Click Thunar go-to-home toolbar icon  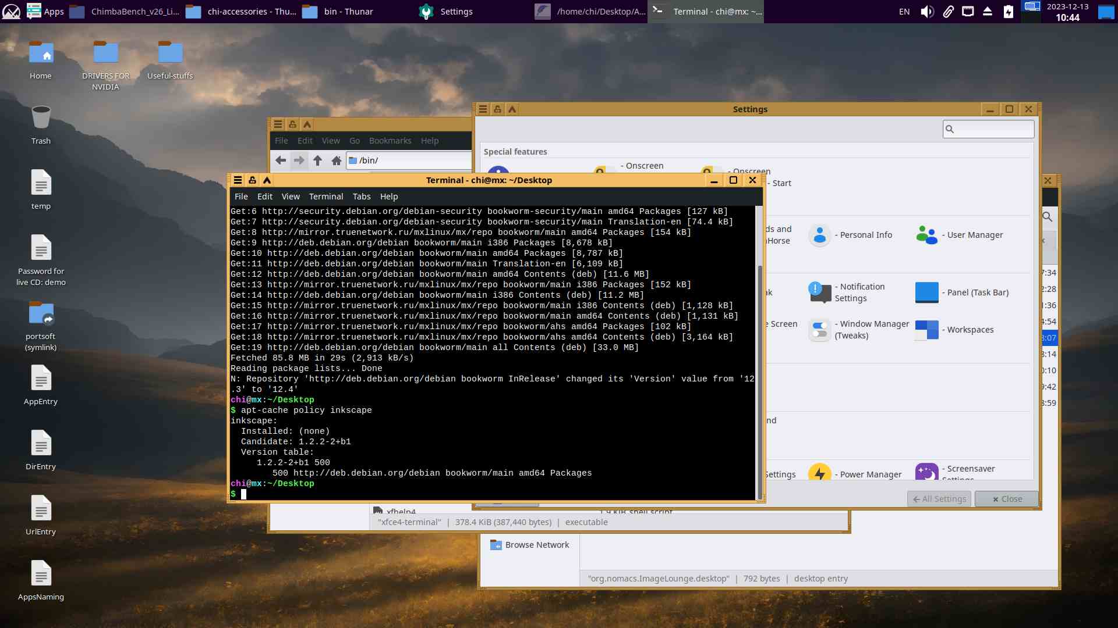click(336, 160)
